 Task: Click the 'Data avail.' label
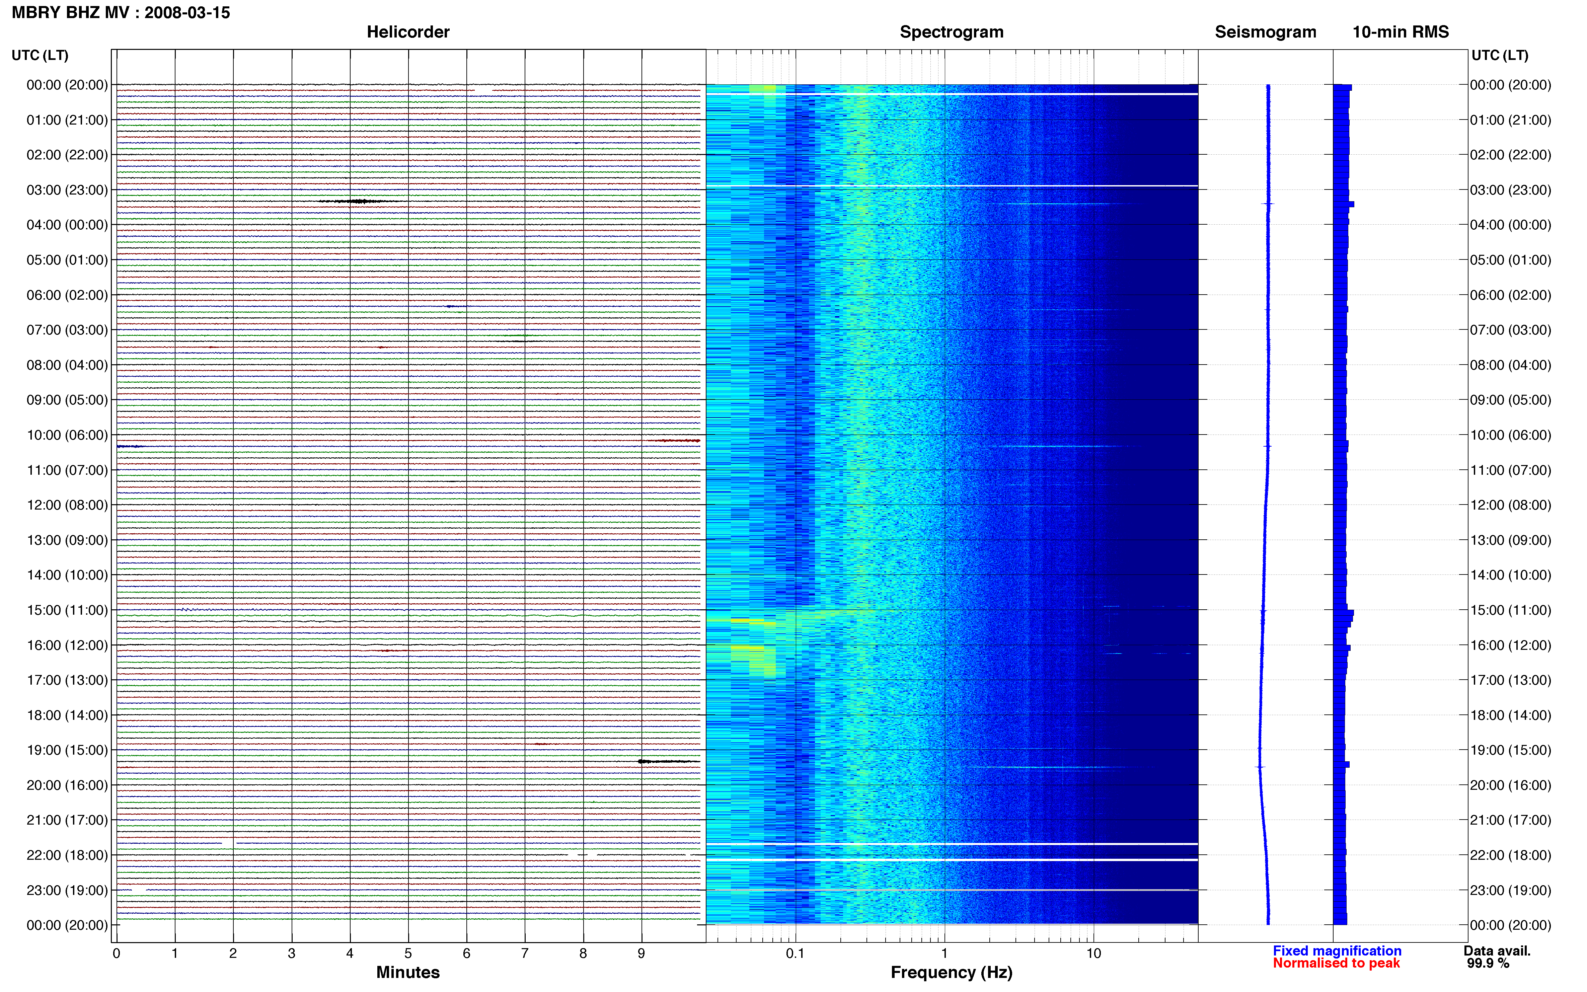(1497, 951)
